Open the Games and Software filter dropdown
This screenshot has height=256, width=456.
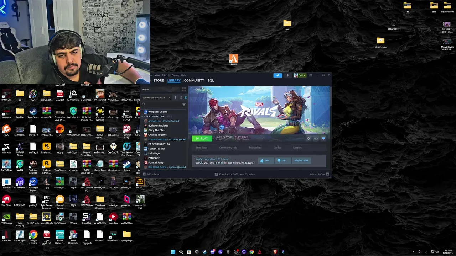coord(156,97)
